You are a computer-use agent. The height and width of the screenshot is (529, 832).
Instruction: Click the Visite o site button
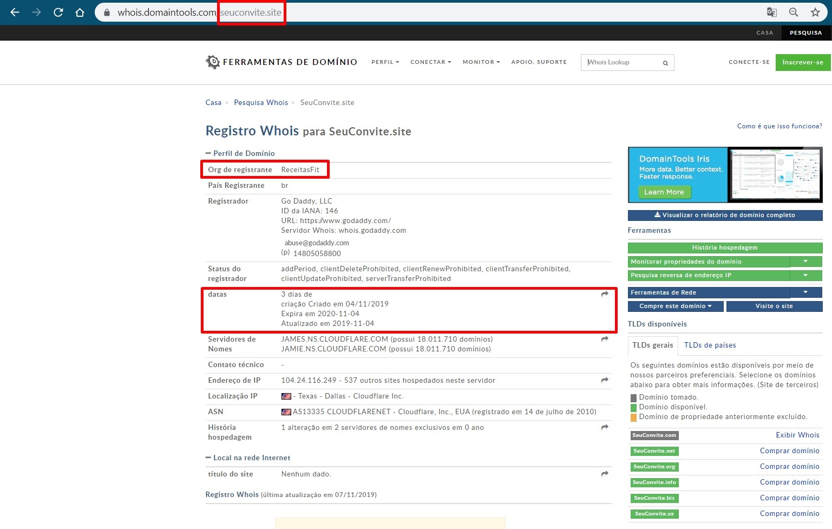[x=774, y=306]
